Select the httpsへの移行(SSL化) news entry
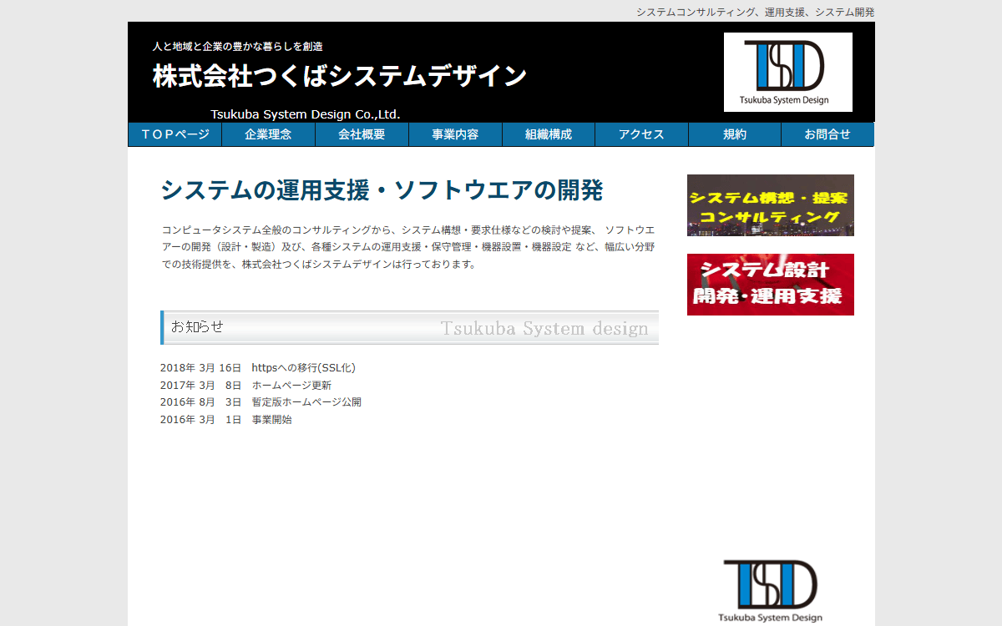1002x626 pixels. tap(304, 367)
